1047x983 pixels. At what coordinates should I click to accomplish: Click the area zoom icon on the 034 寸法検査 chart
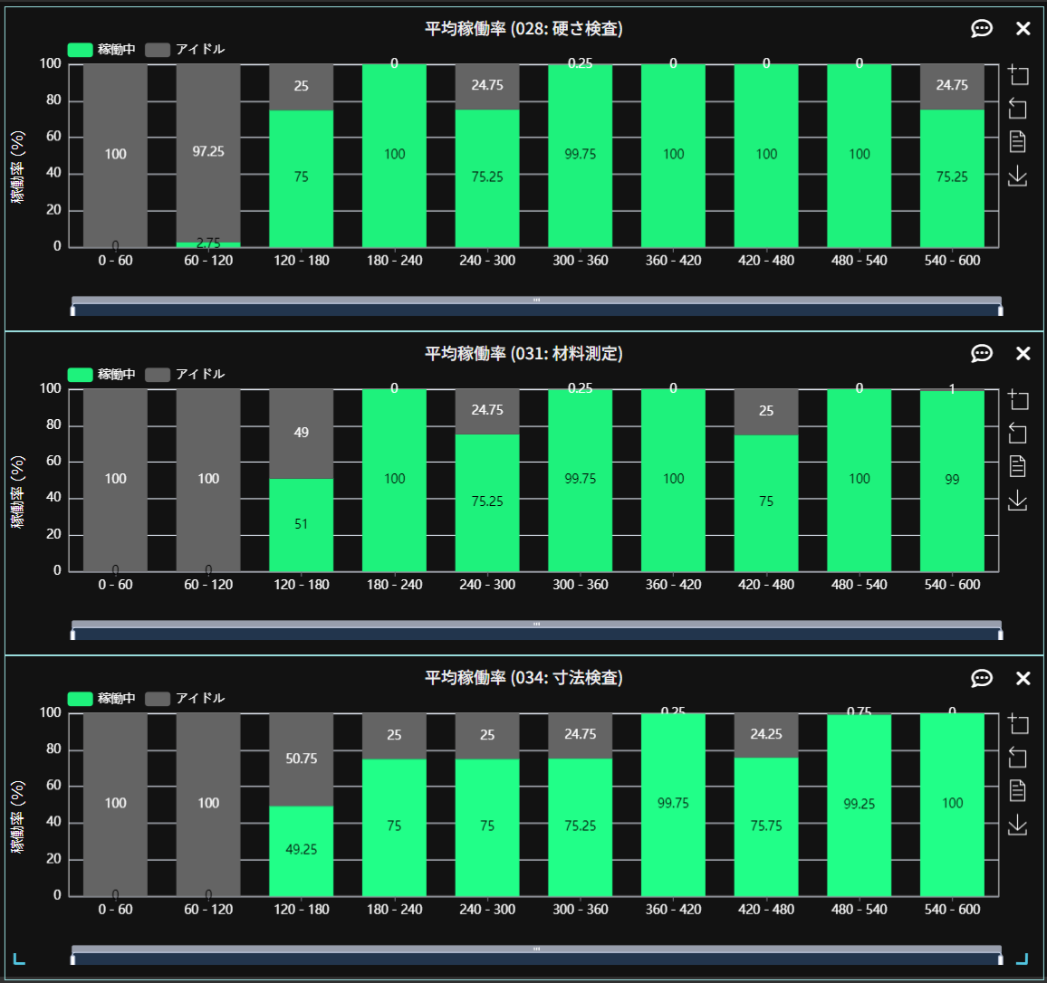coord(1018,724)
